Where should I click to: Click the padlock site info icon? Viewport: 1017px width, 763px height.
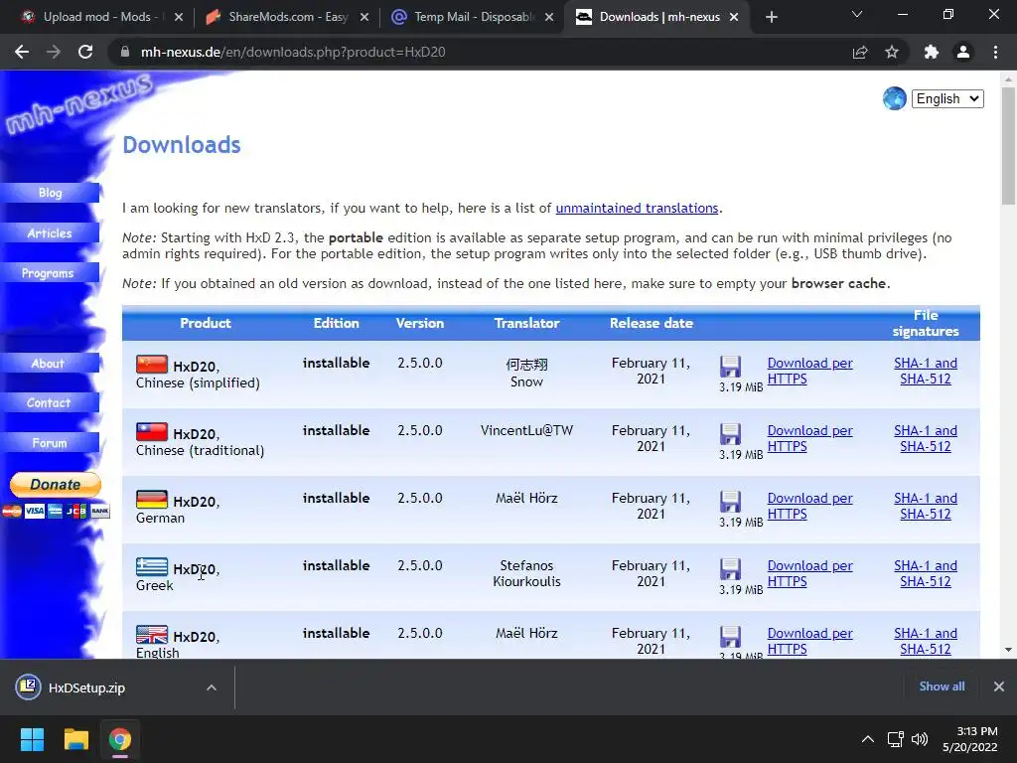pyautogui.click(x=125, y=52)
